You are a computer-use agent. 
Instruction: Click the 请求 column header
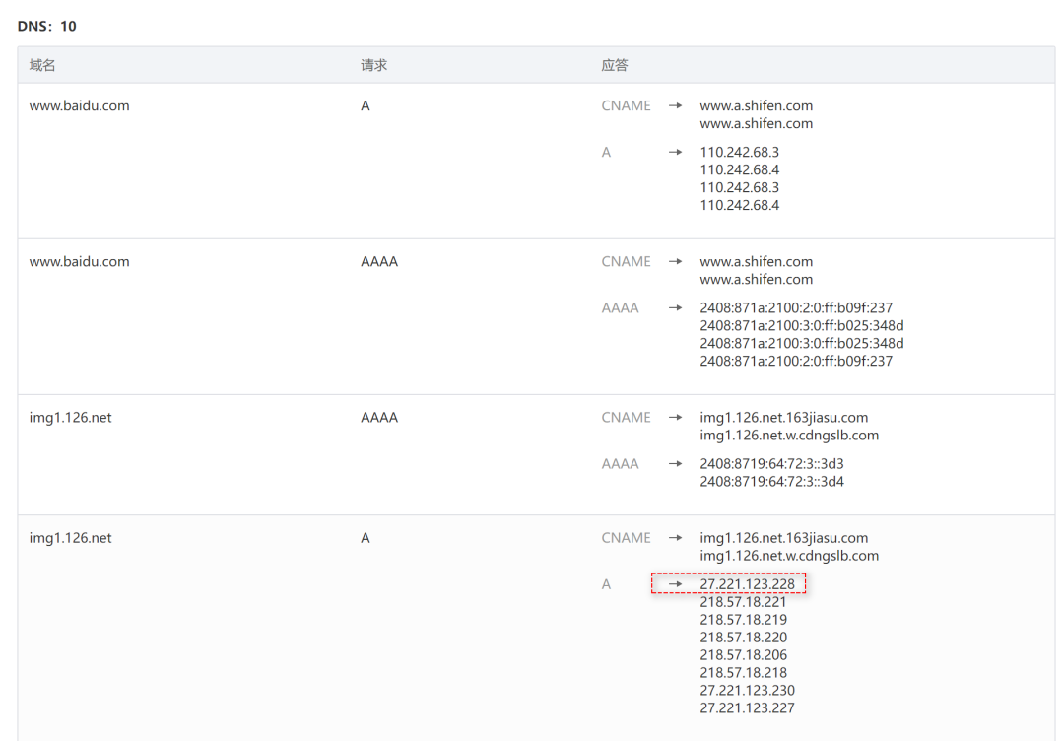373,65
